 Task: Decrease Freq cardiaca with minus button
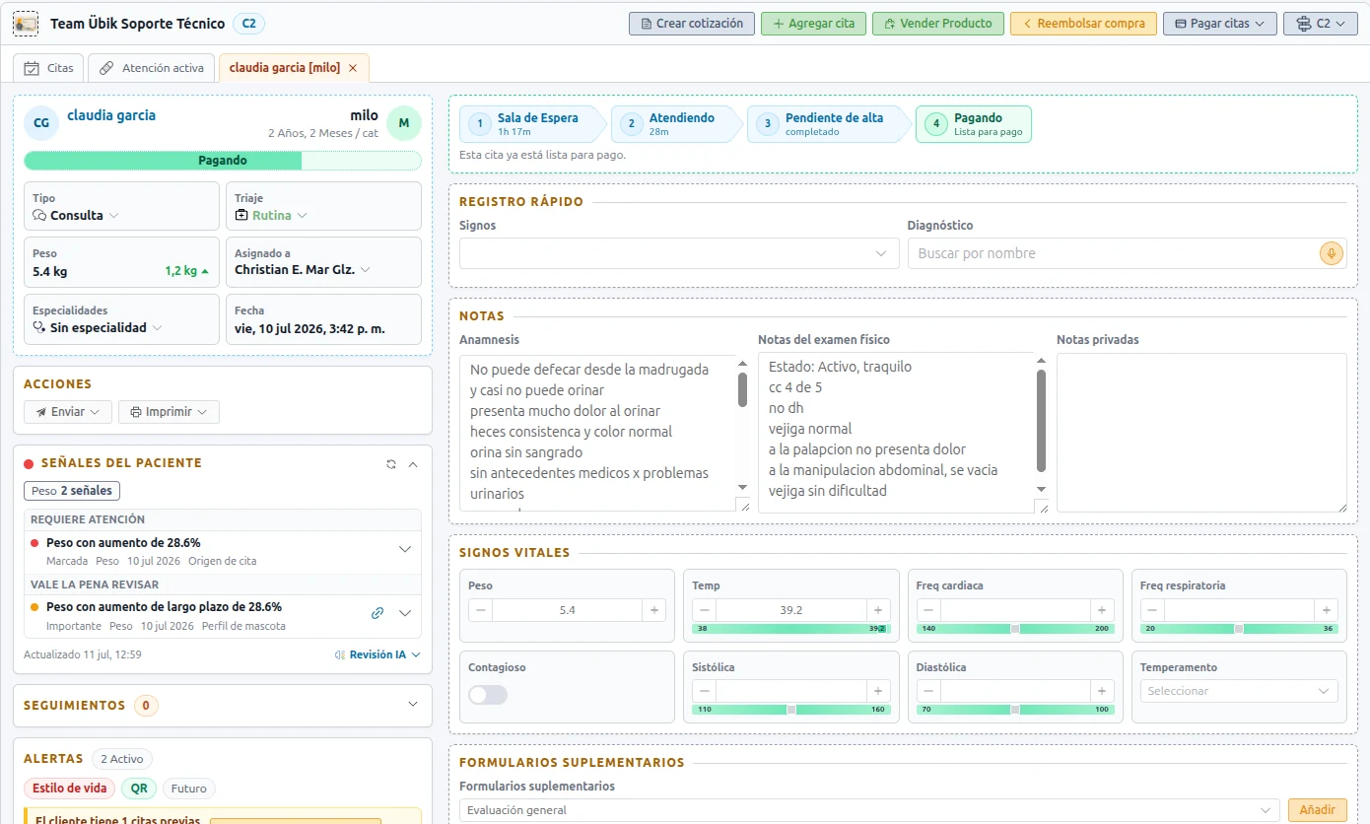point(928,610)
